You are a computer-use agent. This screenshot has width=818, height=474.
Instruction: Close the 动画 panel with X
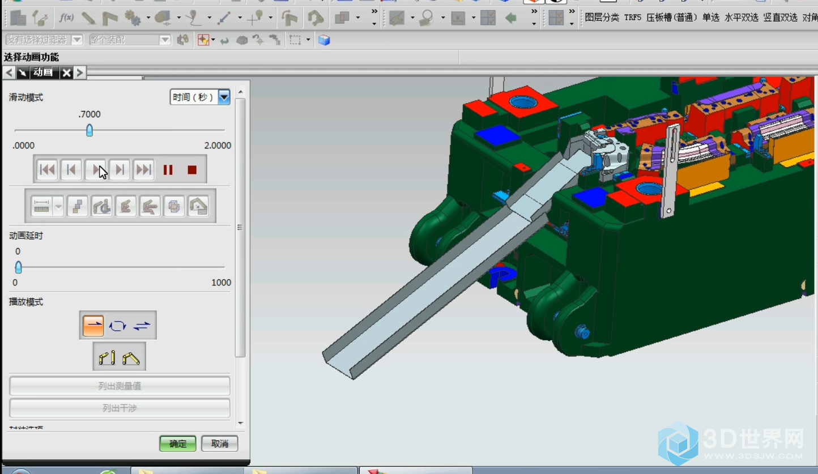[x=67, y=72]
